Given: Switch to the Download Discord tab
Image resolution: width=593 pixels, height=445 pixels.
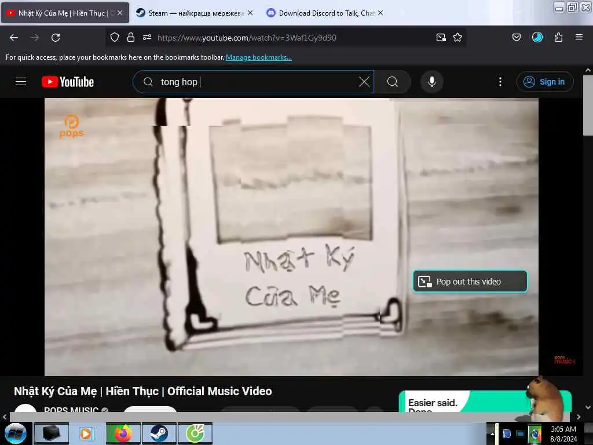Looking at the screenshot, I should click(325, 13).
